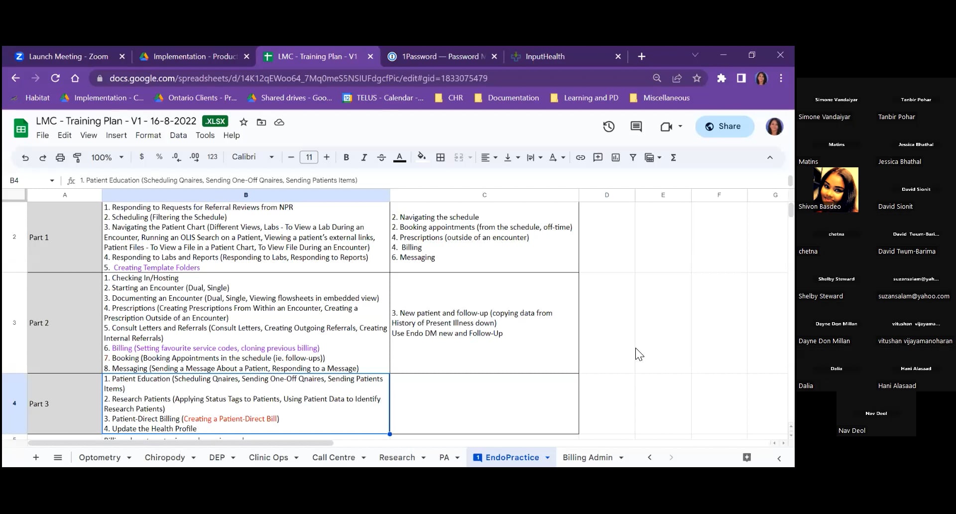Open the Borders tool
This screenshot has height=514, width=956.
[440, 158]
